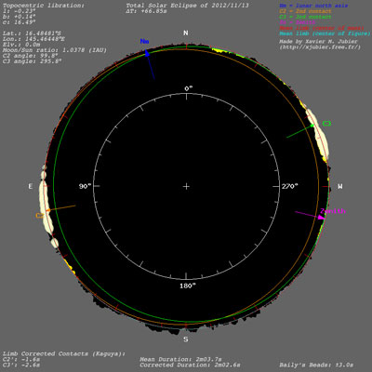Select the 'c: 16.49°' value

click(20, 22)
